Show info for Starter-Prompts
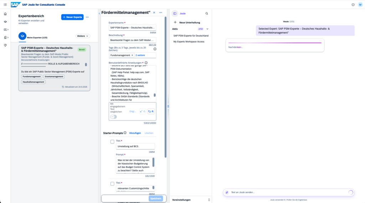The image size is (365, 203). click(125, 133)
